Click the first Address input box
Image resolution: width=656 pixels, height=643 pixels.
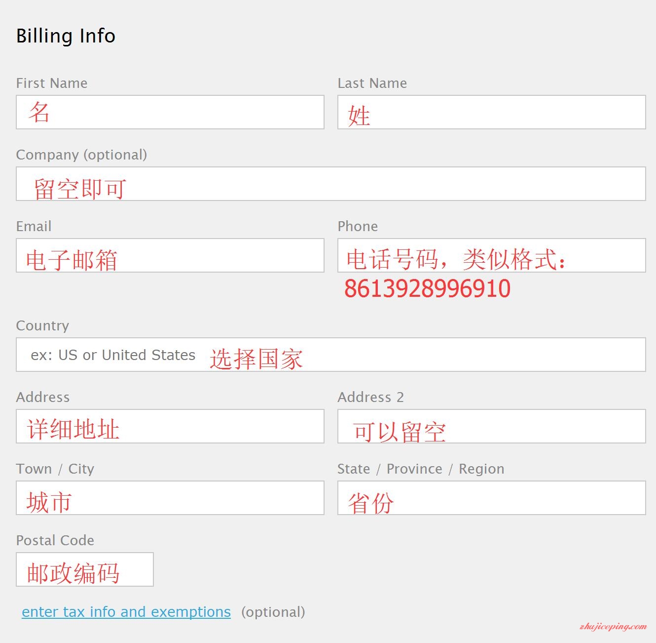[170, 426]
